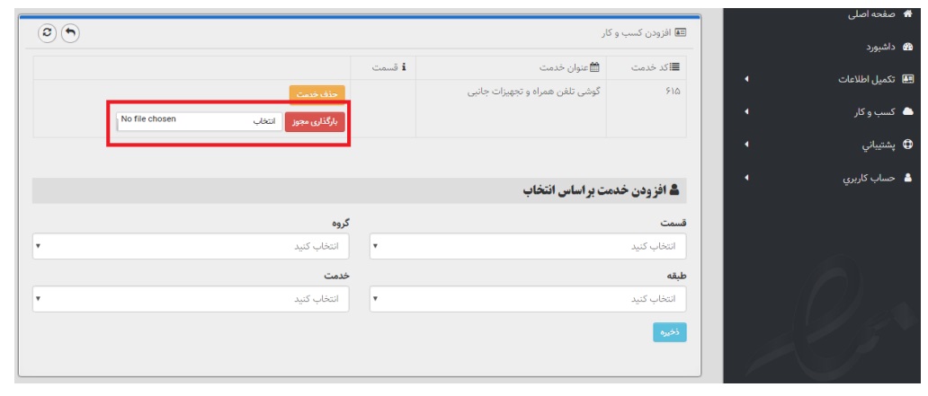This screenshot has height=396, width=928.
Task: Click the ID card icon beside تکمیل اطلاعات
Action: pyautogui.click(x=907, y=79)
